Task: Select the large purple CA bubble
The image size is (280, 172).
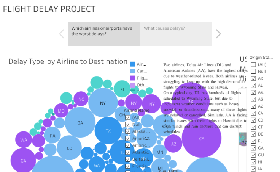Action: pos(202,138)
